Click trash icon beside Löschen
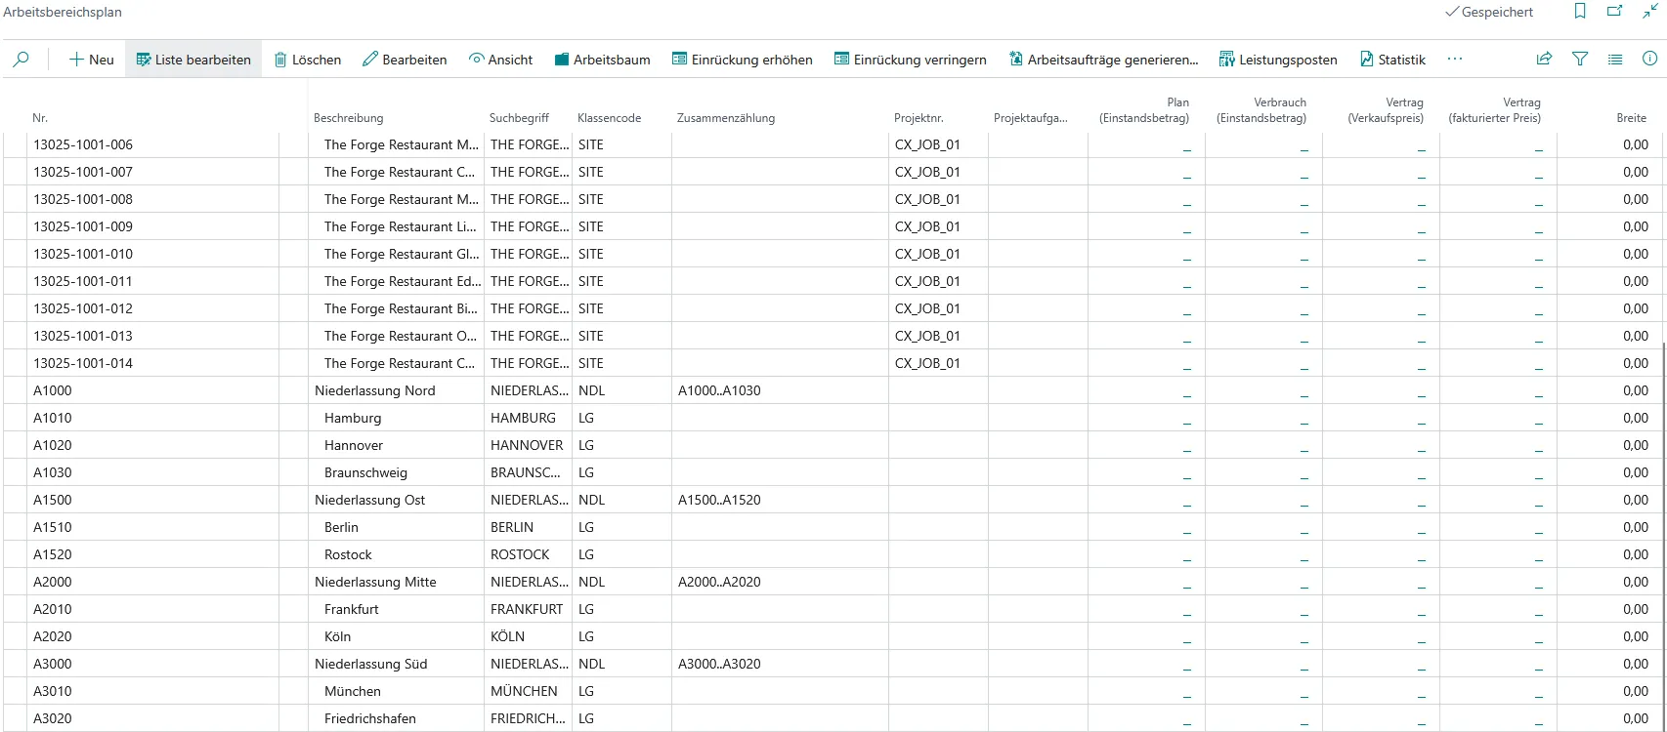Viewport: 1667px width, 732px height. [280, 60]
